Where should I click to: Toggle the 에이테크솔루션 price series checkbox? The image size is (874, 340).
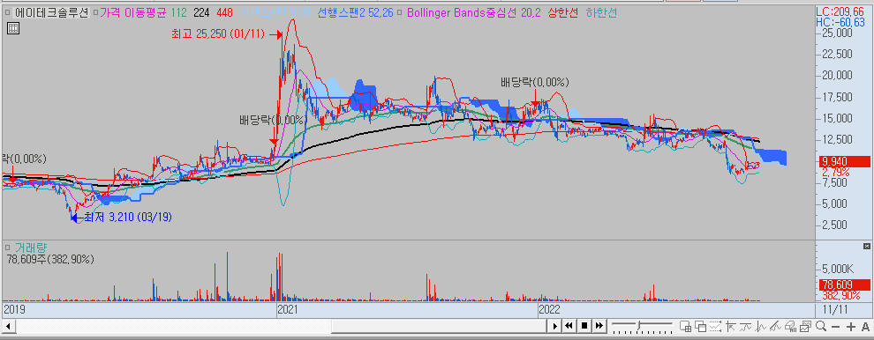pos(8,12)
